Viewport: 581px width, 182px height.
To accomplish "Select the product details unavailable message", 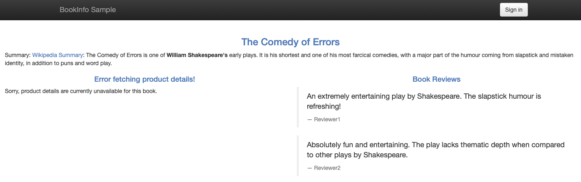I will (x=81, y=91).
